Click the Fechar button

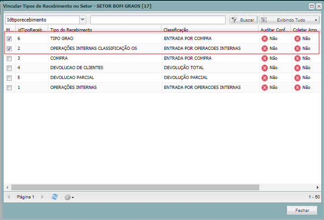tap(302, 210)
